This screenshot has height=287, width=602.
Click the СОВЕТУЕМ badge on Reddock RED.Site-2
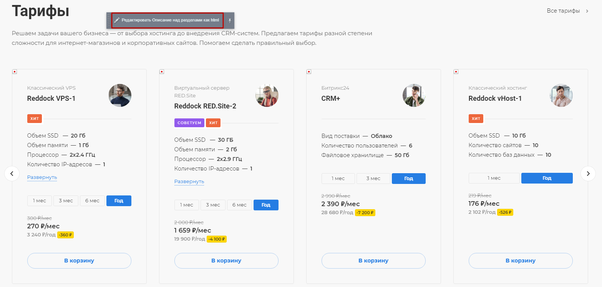[x=189, y=123]
